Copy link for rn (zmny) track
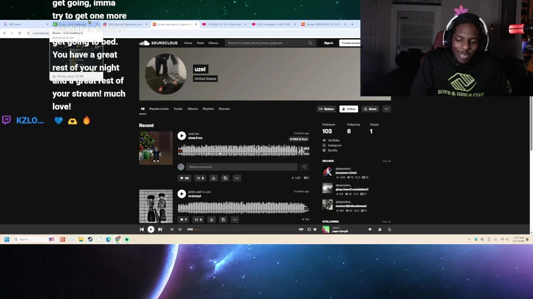The image size is (533, 299). (223, 220)
